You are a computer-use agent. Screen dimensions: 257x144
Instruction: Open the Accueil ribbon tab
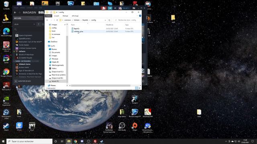[56, 16]
